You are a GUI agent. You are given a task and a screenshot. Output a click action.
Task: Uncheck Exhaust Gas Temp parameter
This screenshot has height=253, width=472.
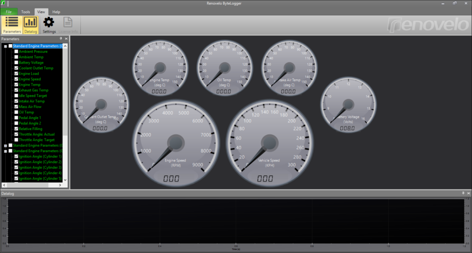(x=16, y=90)
